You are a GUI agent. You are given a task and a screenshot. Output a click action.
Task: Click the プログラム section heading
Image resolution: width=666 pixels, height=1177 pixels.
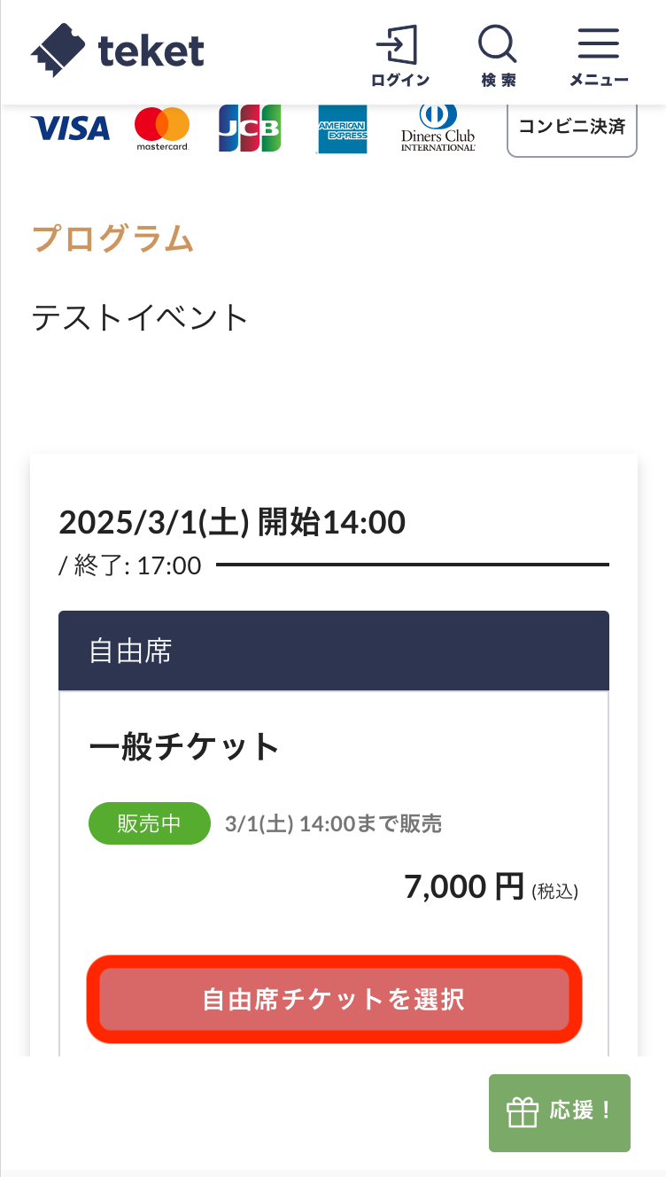pyautogui.click(x=112, y=239)
